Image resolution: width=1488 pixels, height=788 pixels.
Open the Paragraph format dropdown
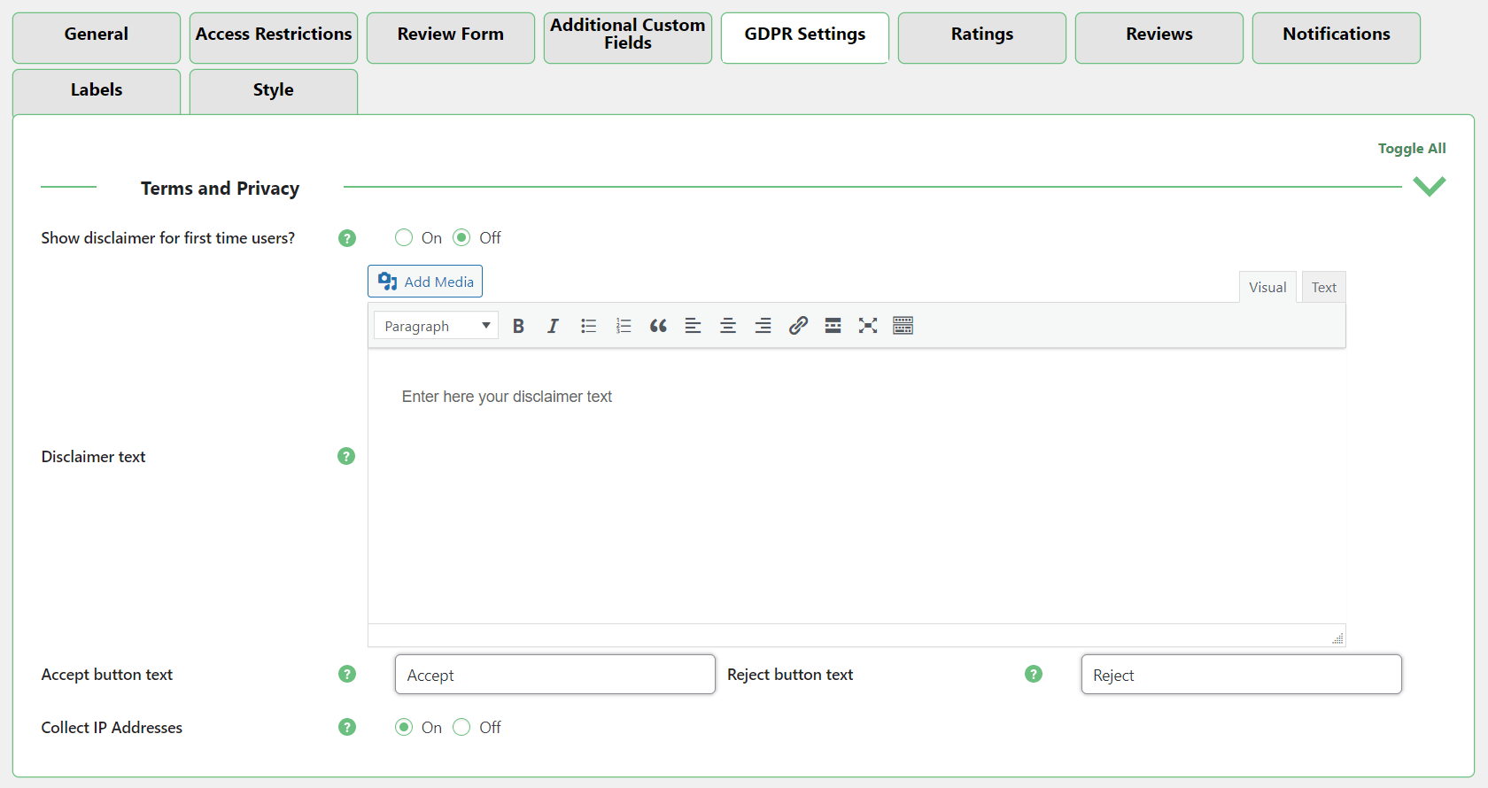tap(436, 326)
